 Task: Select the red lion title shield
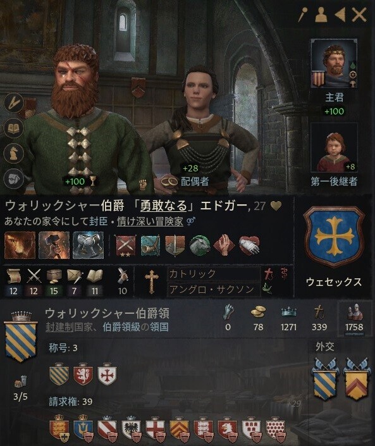(x=83, y=374)
